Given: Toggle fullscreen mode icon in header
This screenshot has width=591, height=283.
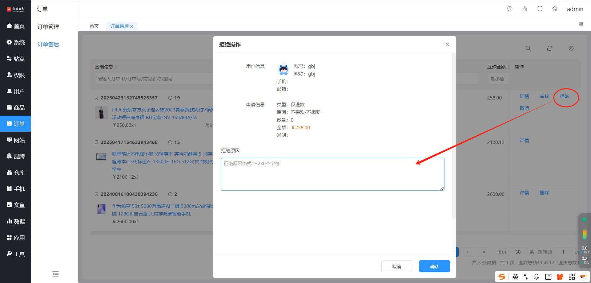Looking at the screenshot, I should 540,9.
